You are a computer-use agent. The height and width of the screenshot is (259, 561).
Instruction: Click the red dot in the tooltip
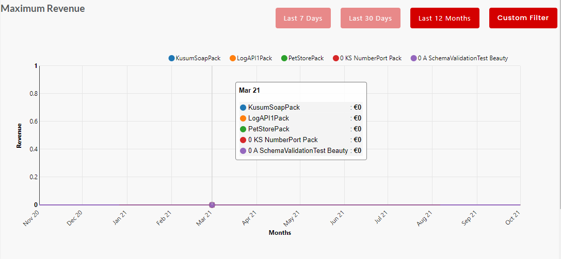[x=243, y=140]
